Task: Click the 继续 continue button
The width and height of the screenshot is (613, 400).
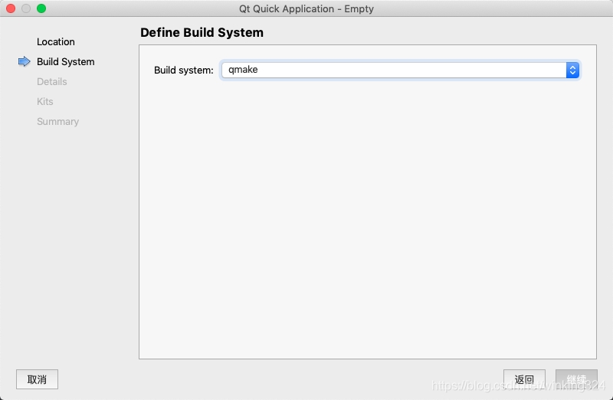Action: tap(576, 379)
